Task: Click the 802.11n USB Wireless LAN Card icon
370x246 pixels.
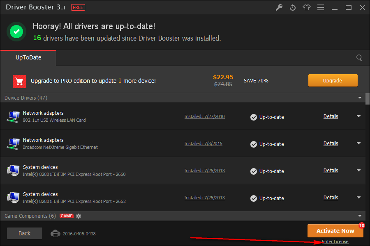Action: (x=13, y=117)
